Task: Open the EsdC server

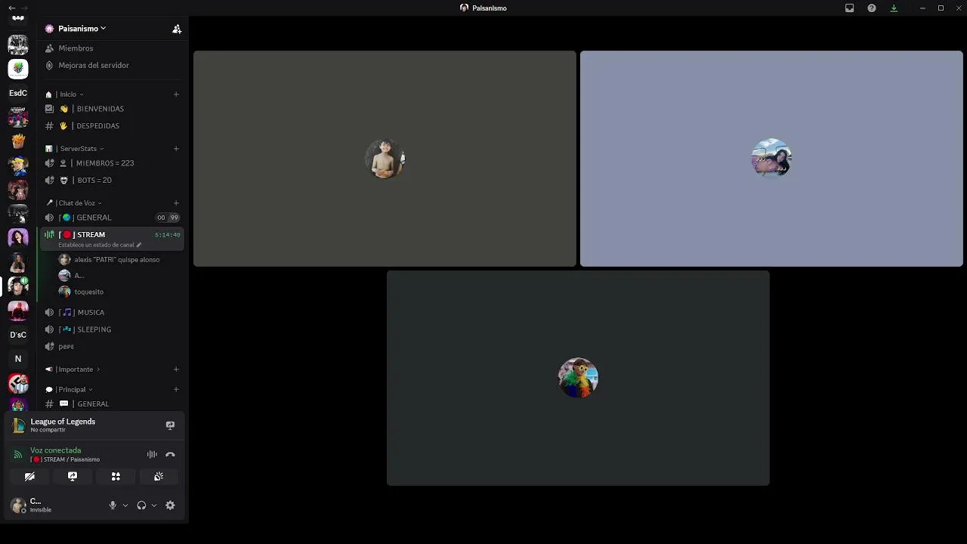Action: click(18, 93)
